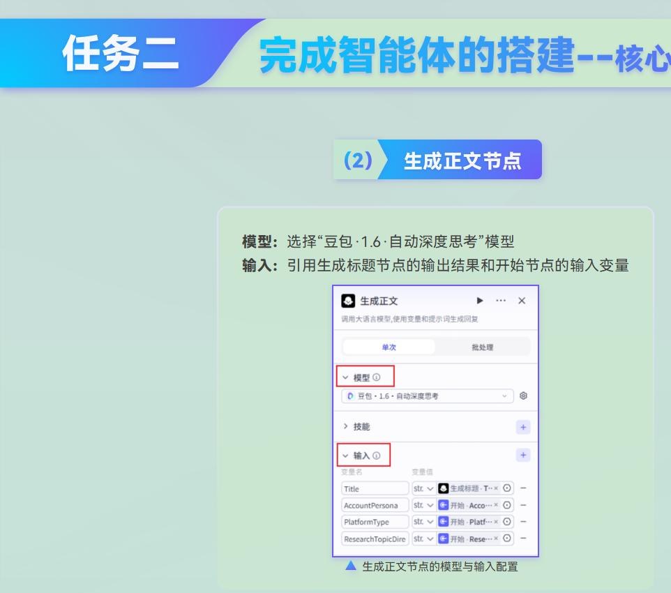The width and height of the screenshot is (671, 593).
Task: Show the 输入 info tooltip icon
Action: pyautogui.click(x=376, y=456)
